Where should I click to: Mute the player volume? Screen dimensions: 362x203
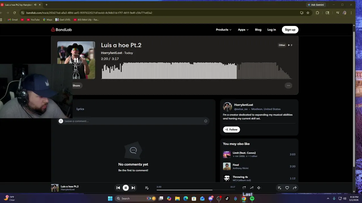259,188
